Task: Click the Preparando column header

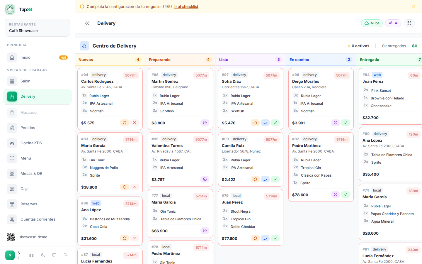Action: (x=181, y=60)
